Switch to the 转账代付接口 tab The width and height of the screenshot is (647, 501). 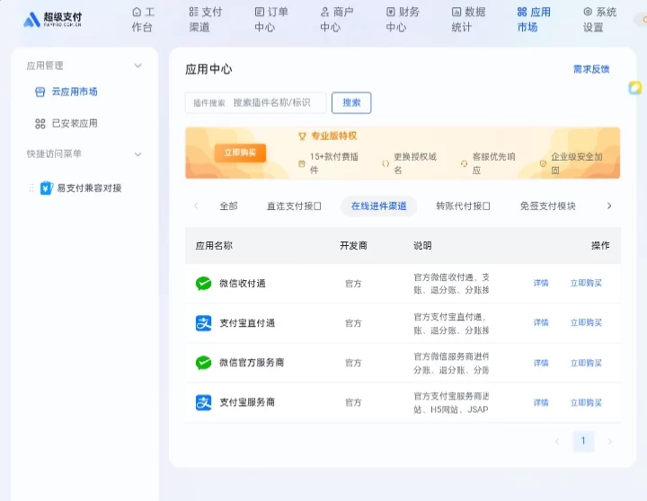tap(463, 207)
